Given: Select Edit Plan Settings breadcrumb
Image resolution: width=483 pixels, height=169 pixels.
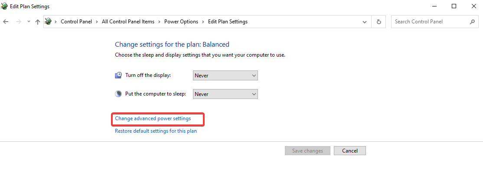Looking at the screenshot, I should click(x=228, y=22).
